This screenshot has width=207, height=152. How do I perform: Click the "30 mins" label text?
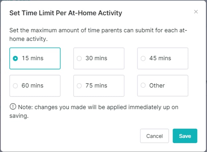click(96, 58)
